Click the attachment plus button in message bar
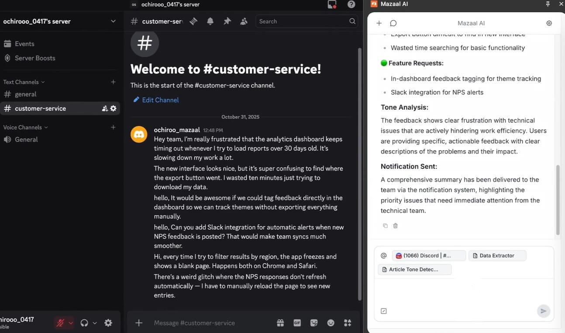The image size is (565, 333). pyautogui.click(x=139, y=323)
